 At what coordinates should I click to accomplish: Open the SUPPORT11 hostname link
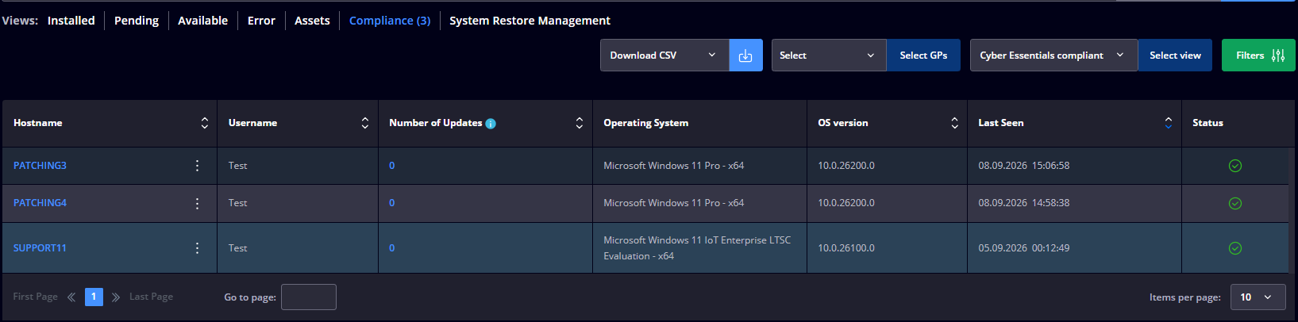tap(40, 248)
